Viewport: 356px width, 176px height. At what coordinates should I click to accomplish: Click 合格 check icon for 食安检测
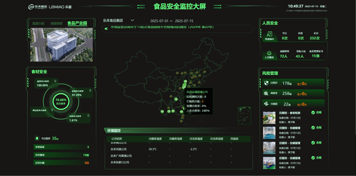point(313,112)
